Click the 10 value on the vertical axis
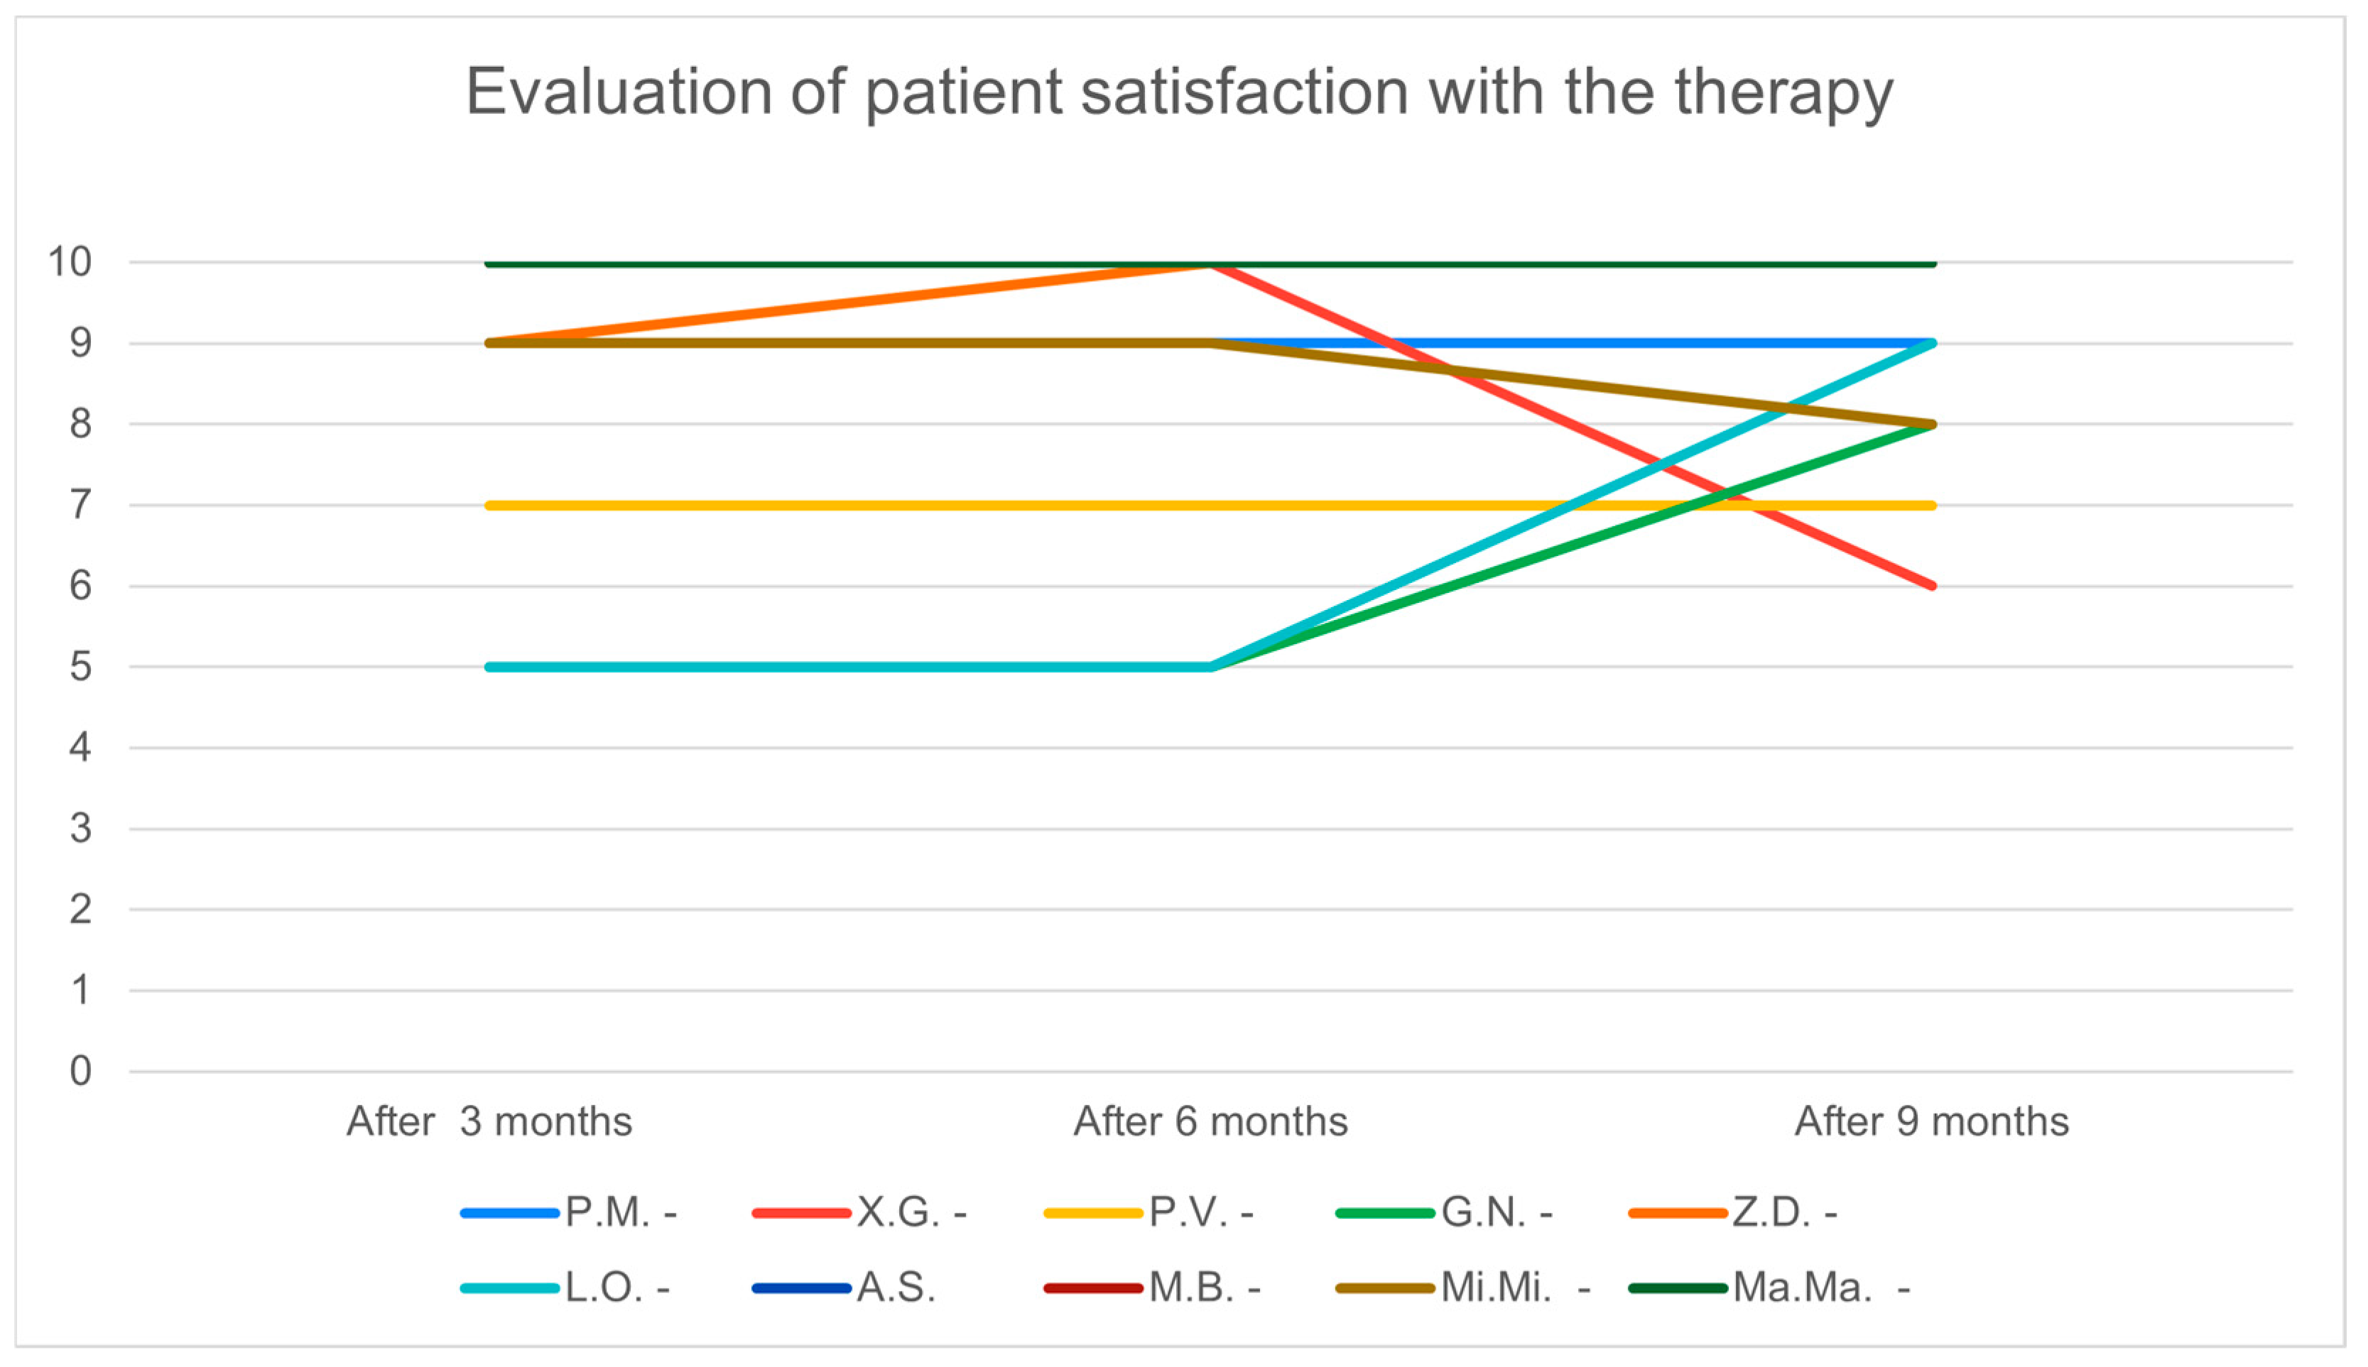Image resolution: width=2368 pixels, height=1367 pixels. pyautogui.click(x=70, y=262)
